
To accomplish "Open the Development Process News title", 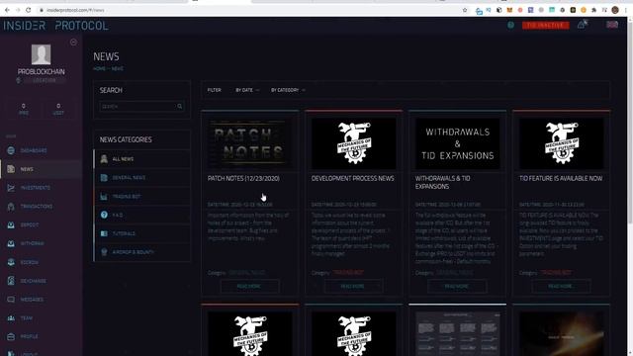I will [x=352, y=178].
